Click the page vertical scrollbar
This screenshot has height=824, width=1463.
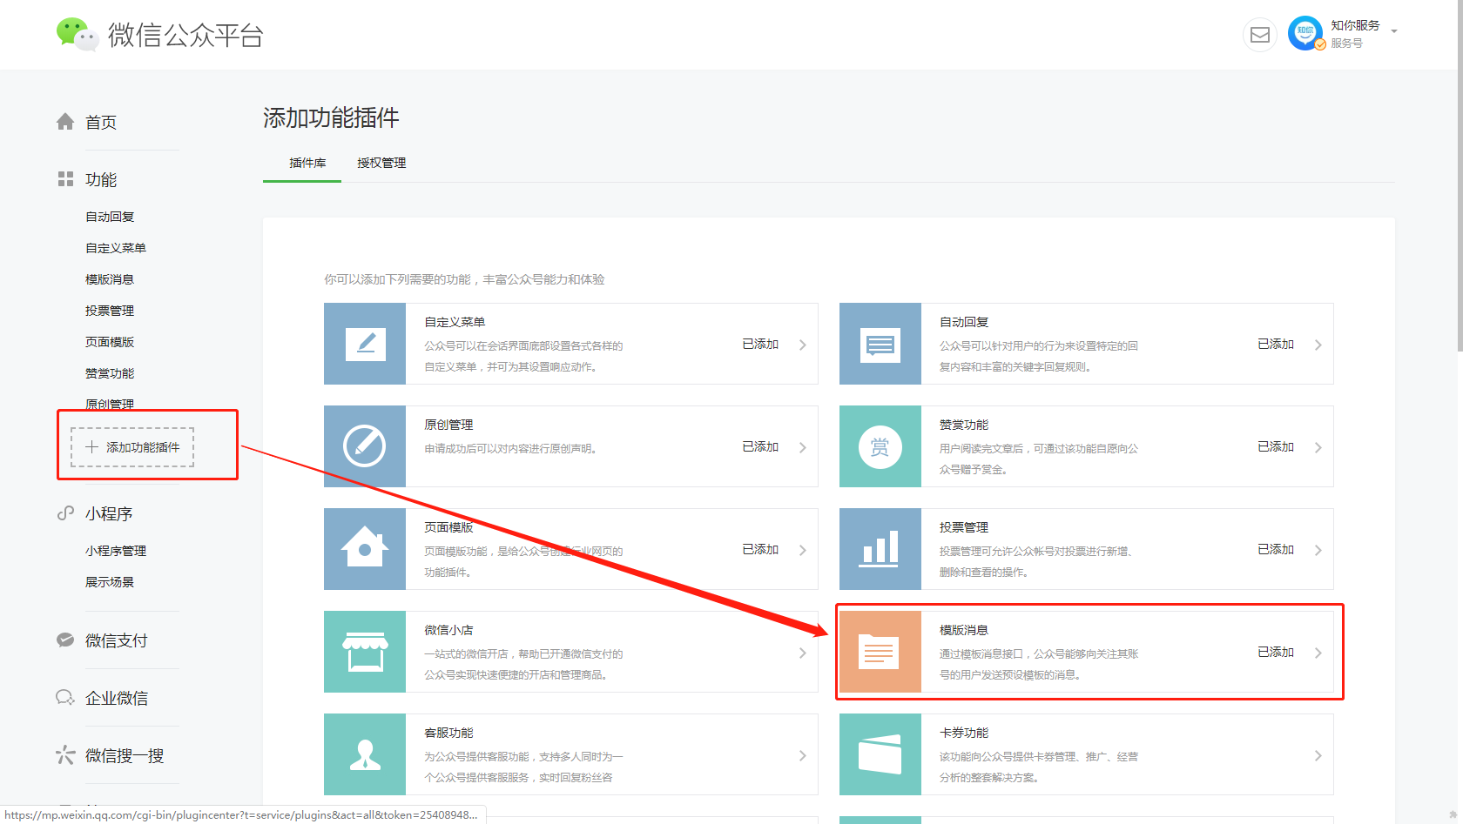(1460, 174)
